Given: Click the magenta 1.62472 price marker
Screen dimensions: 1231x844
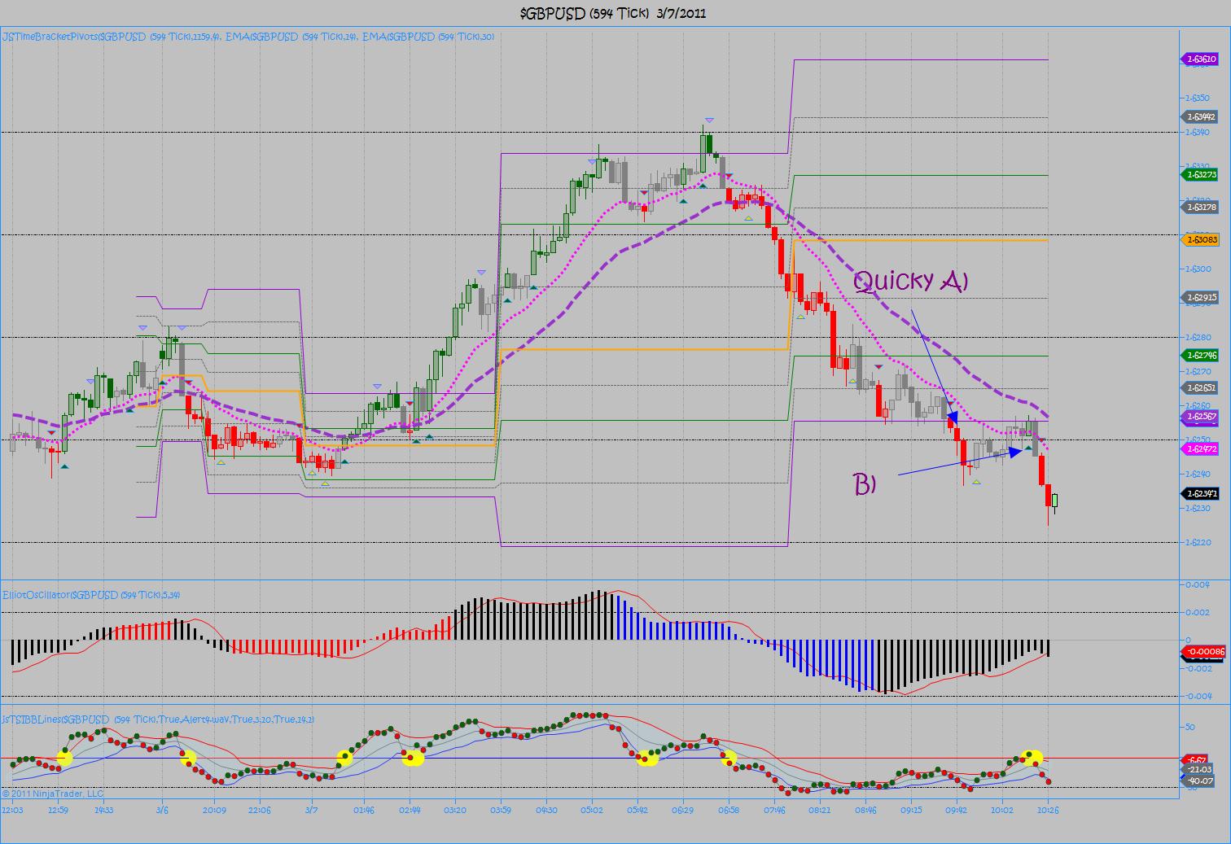Looking at the screenshot, I should point(1199,449).
